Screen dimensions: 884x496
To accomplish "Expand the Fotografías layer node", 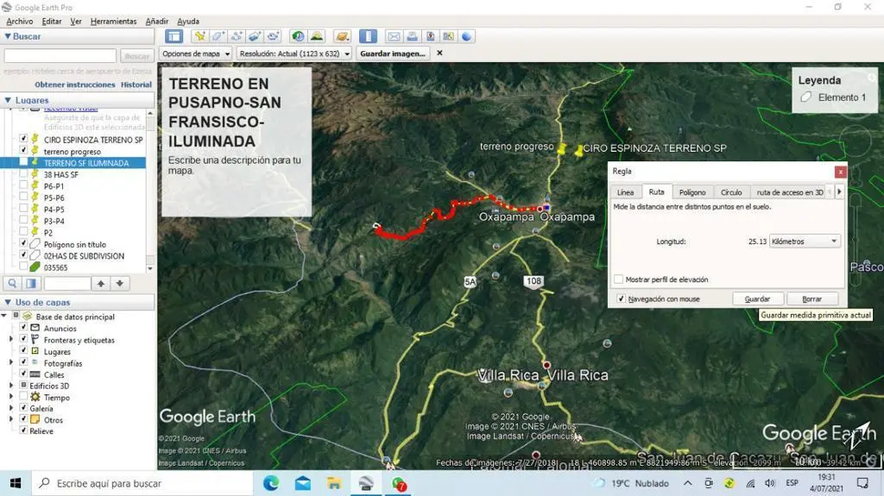I will click(11, 363).
